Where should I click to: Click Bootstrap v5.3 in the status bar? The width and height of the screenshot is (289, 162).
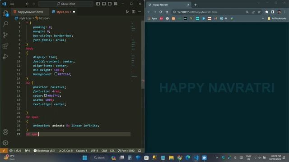[44, 151]
